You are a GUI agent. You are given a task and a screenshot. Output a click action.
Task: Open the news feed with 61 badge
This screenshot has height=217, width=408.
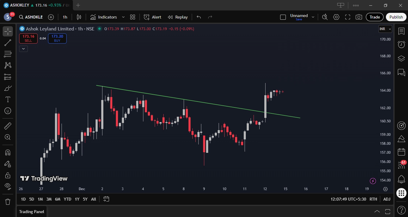coord(401,165)
